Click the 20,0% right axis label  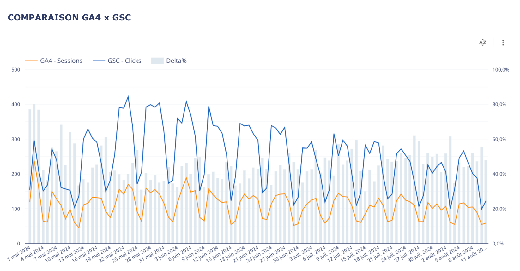pos(499,209)
